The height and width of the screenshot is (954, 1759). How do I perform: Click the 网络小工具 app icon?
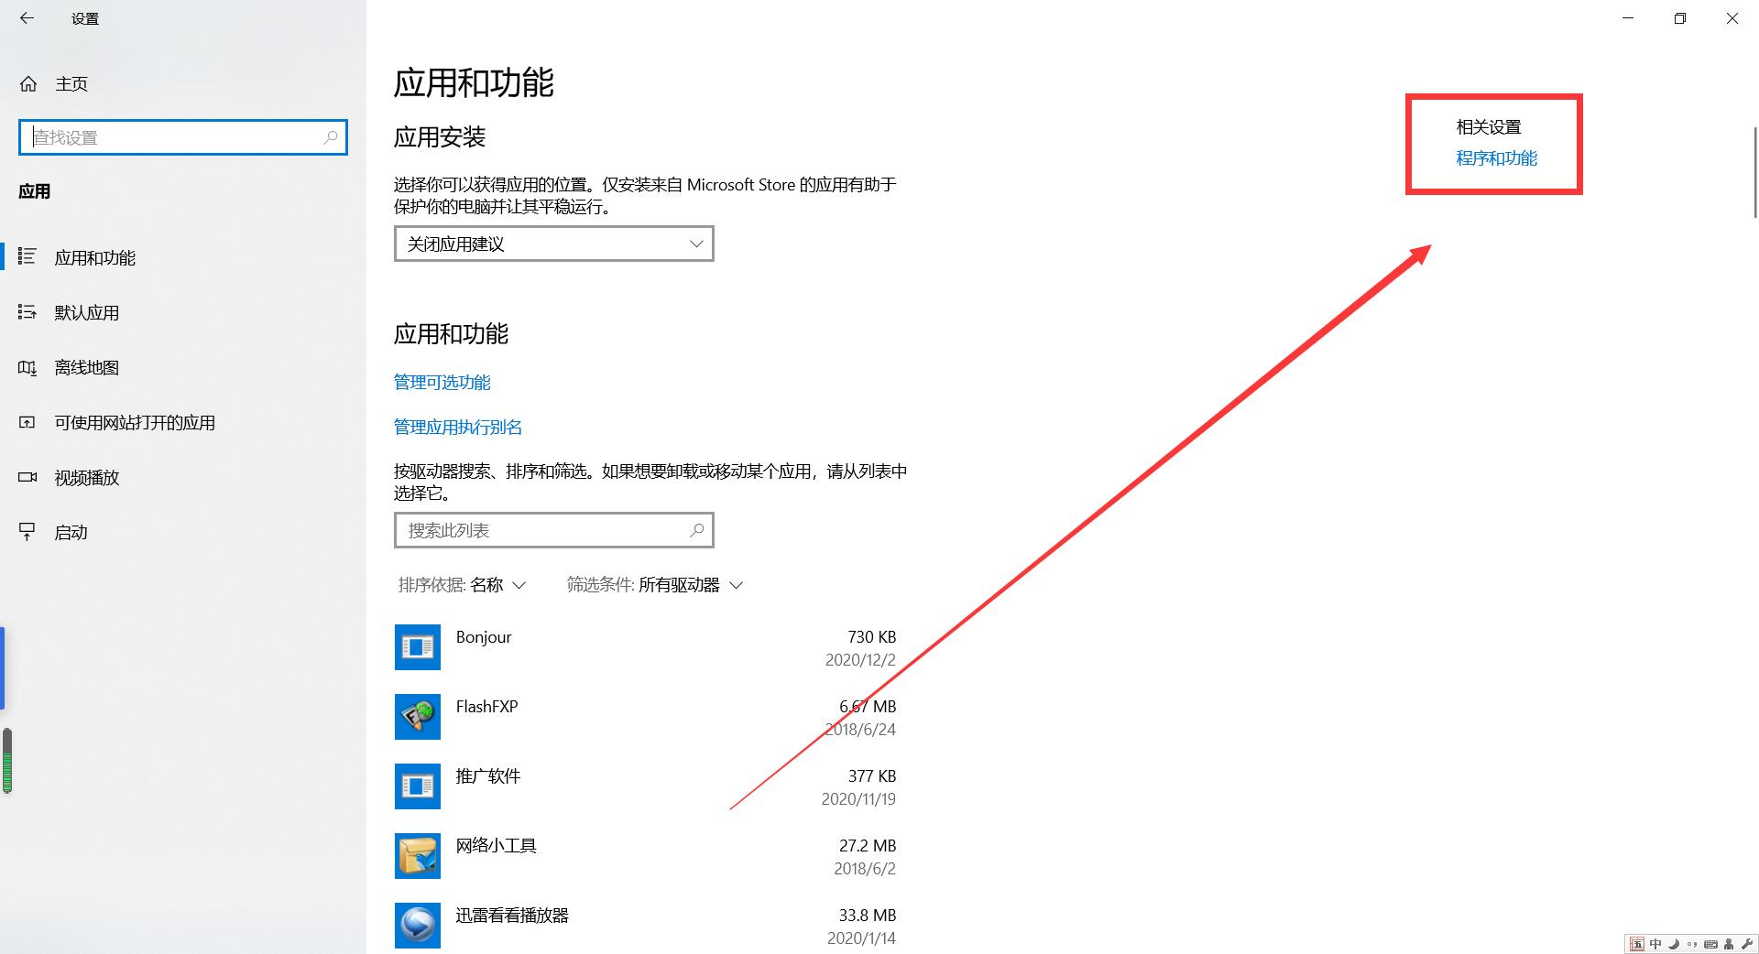[x=418, y=856]
